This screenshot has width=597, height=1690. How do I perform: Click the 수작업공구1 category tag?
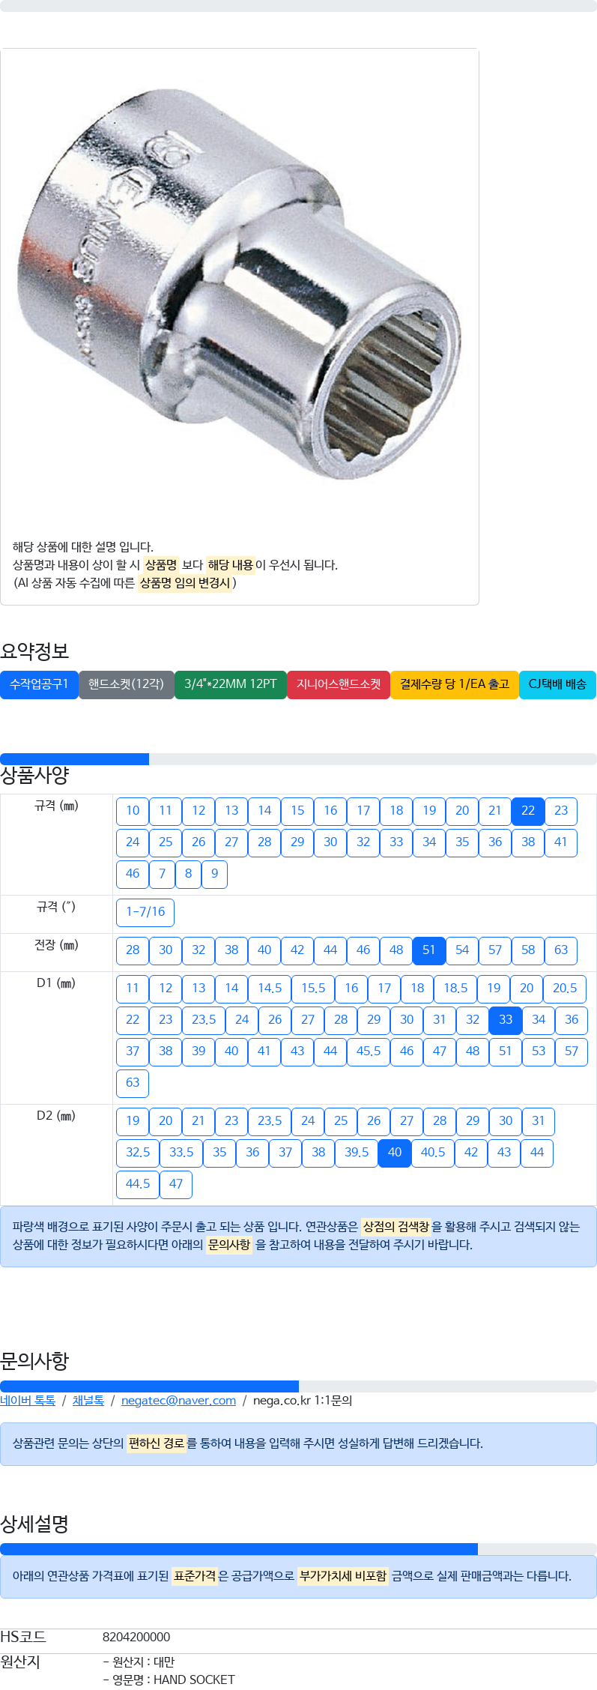pyautogui.click(x=39, y=684)
